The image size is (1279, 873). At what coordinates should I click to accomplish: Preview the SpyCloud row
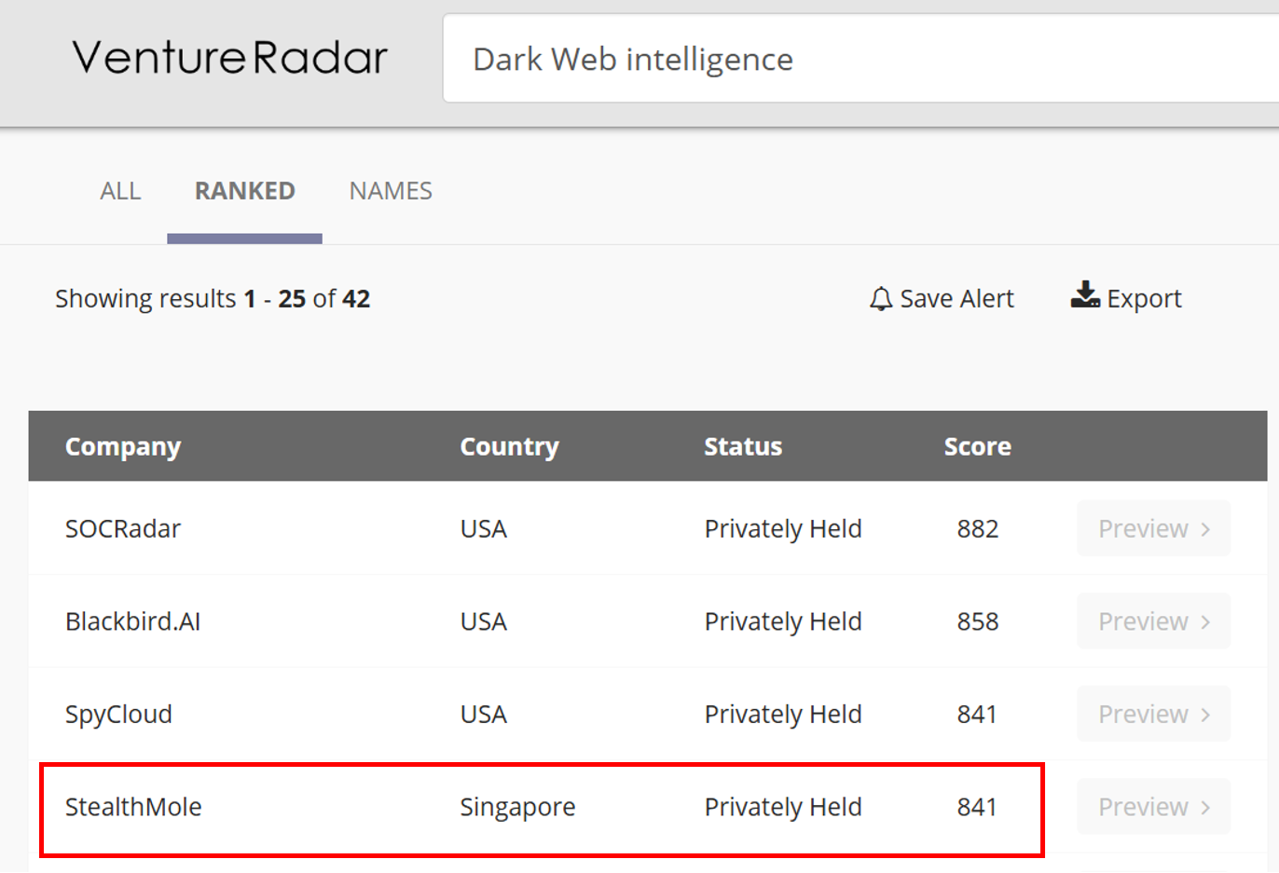1154,714
